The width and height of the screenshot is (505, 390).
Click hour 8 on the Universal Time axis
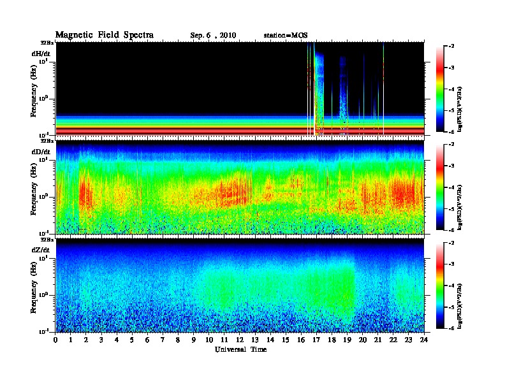[x=178, y=340]
